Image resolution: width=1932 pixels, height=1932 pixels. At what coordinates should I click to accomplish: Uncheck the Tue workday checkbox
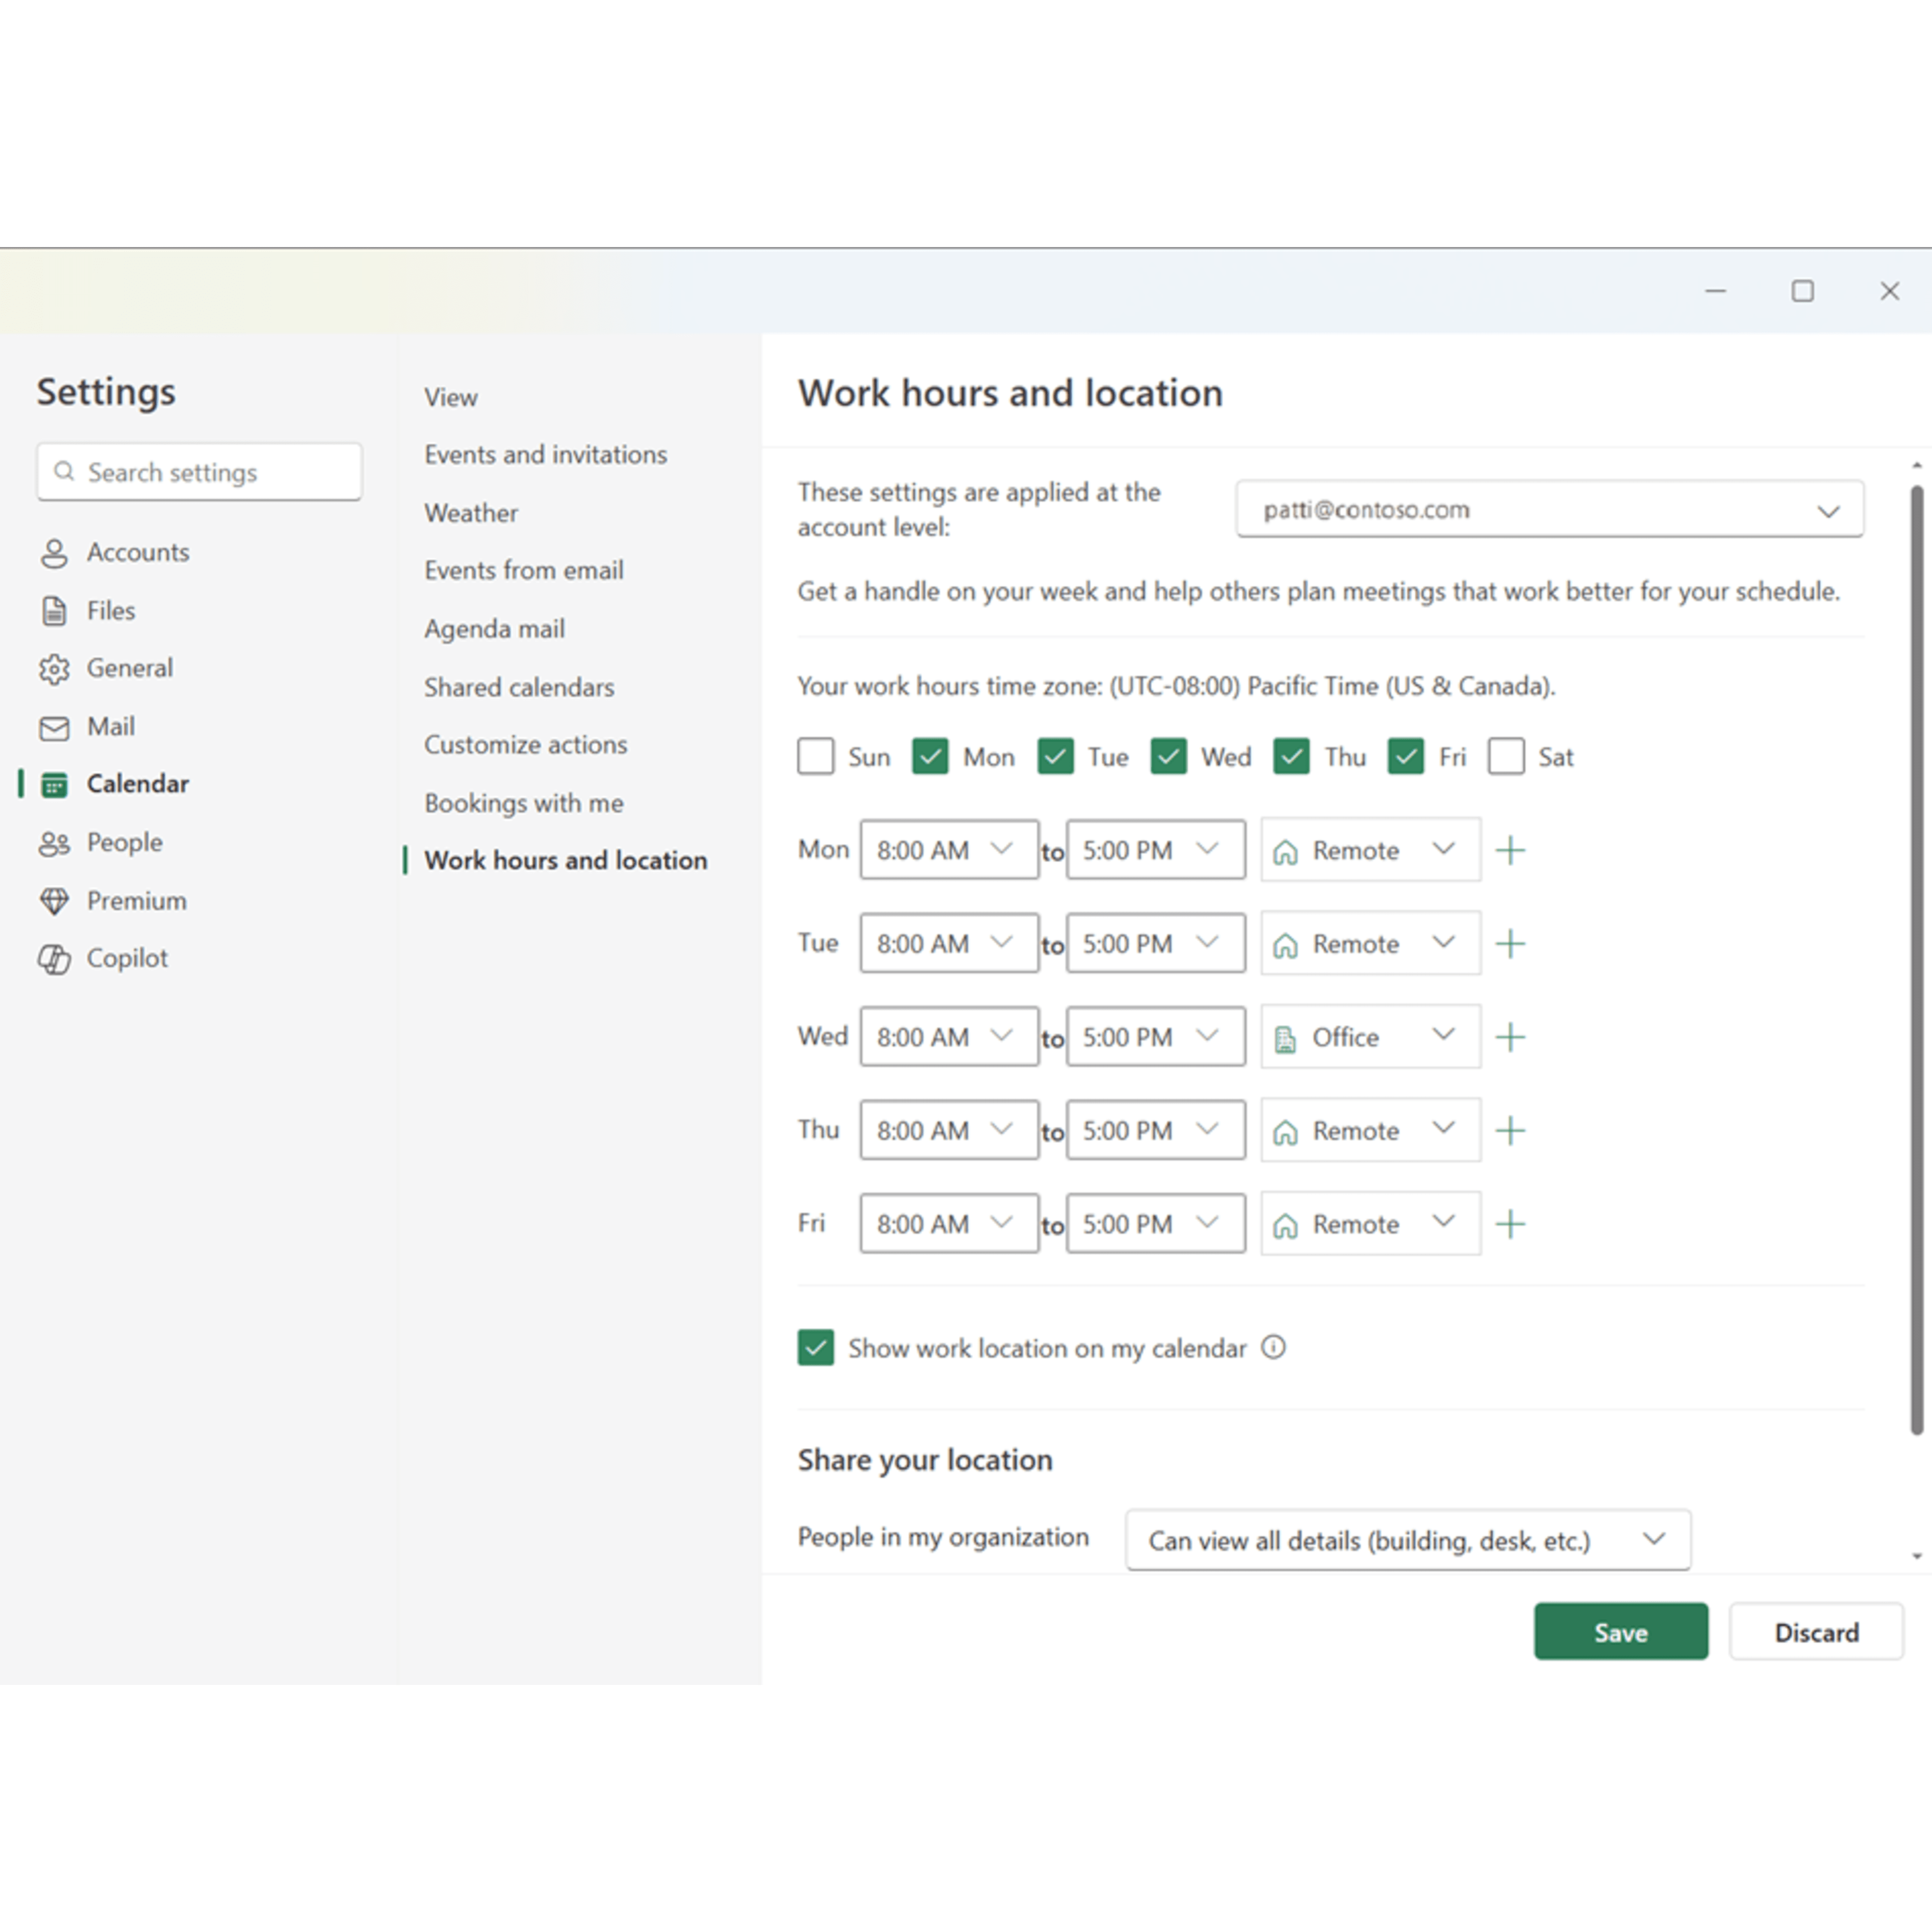coord(1055,756)
